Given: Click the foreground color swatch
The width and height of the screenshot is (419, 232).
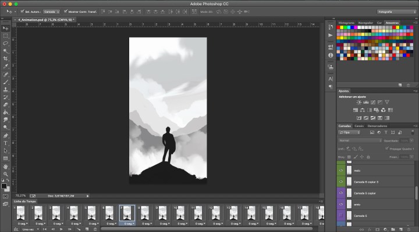Looking at the screenshot, I should pos(4,186).
